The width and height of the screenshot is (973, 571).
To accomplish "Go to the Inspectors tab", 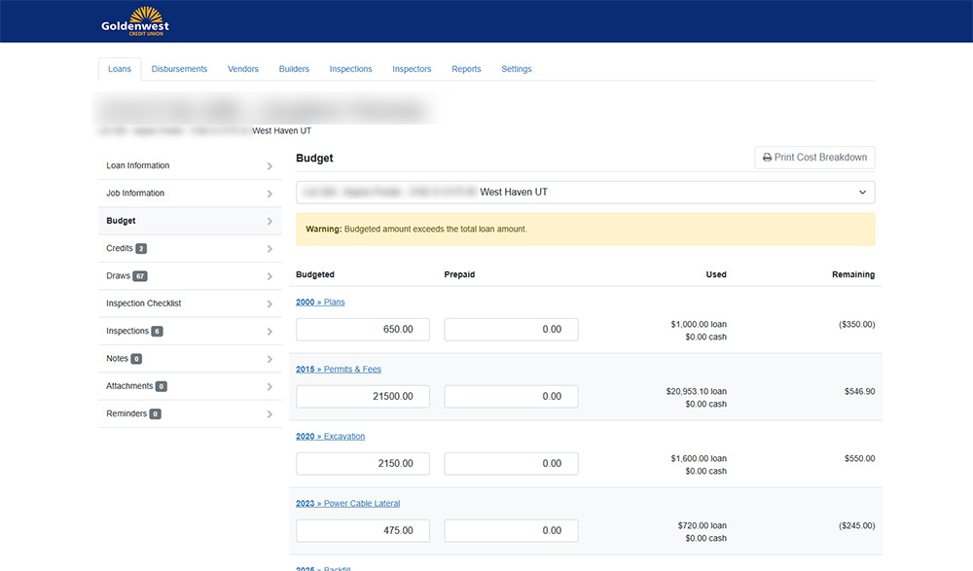I will point(412,69).
